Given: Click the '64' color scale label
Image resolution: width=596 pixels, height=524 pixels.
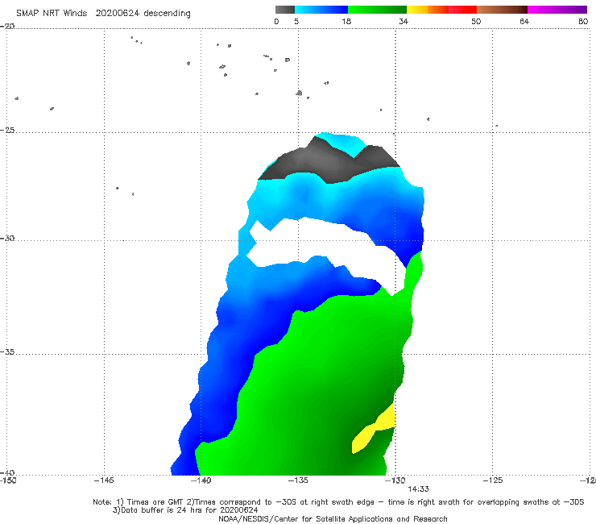Looking at the screenshot, I should coord(524,21).
